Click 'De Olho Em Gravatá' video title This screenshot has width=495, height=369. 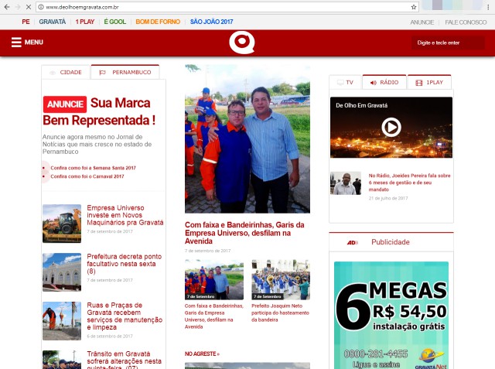pos(361,105)
